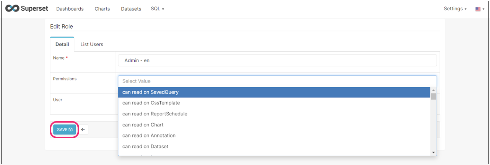This screenshot has width=490, height=165.
Task: Open the Dashboards menu item
Action: [70, 9]
